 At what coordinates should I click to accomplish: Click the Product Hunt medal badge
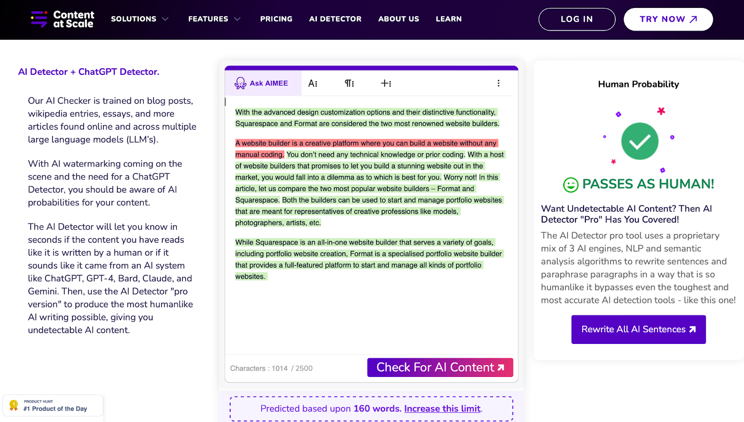point(14,405)
